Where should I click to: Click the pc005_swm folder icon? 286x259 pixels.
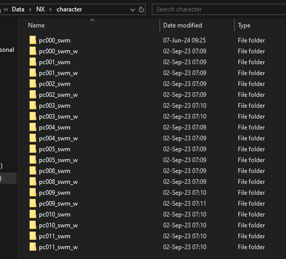(x=33, y=149)
